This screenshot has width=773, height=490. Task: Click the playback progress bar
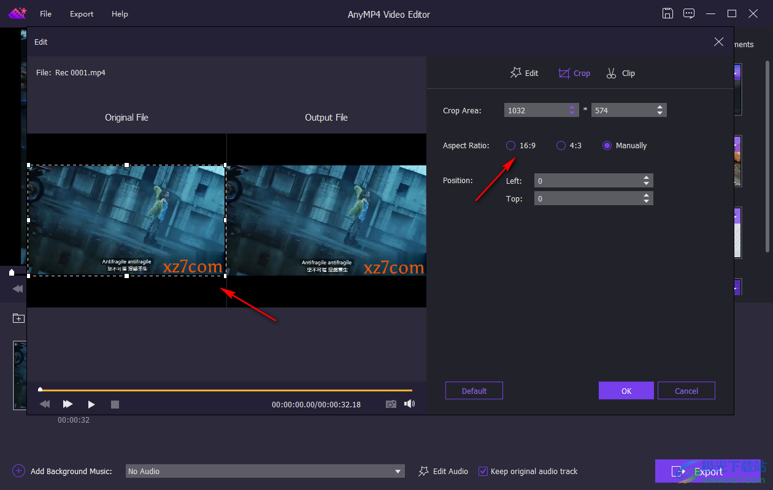pyautogui.click(x=226, y=390)
